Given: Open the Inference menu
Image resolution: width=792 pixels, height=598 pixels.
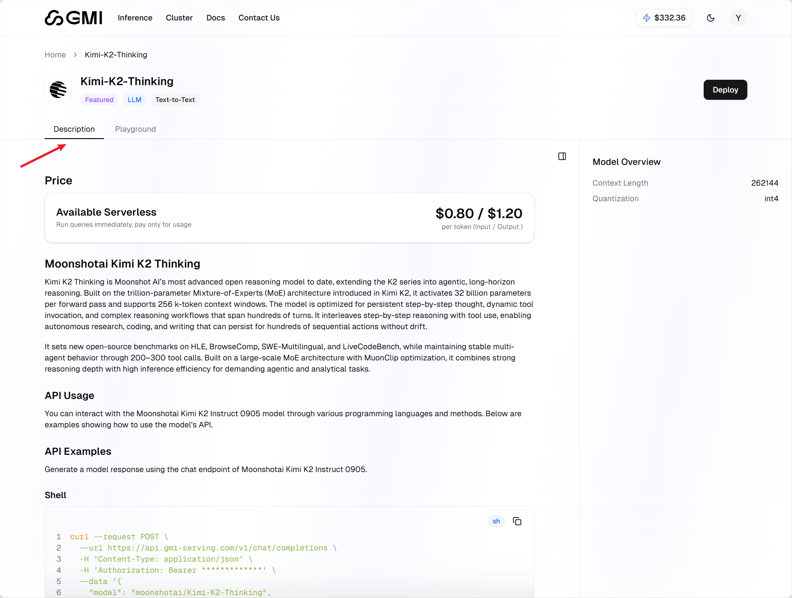Looking at the screenshot, I should click(x=135, y=18).
